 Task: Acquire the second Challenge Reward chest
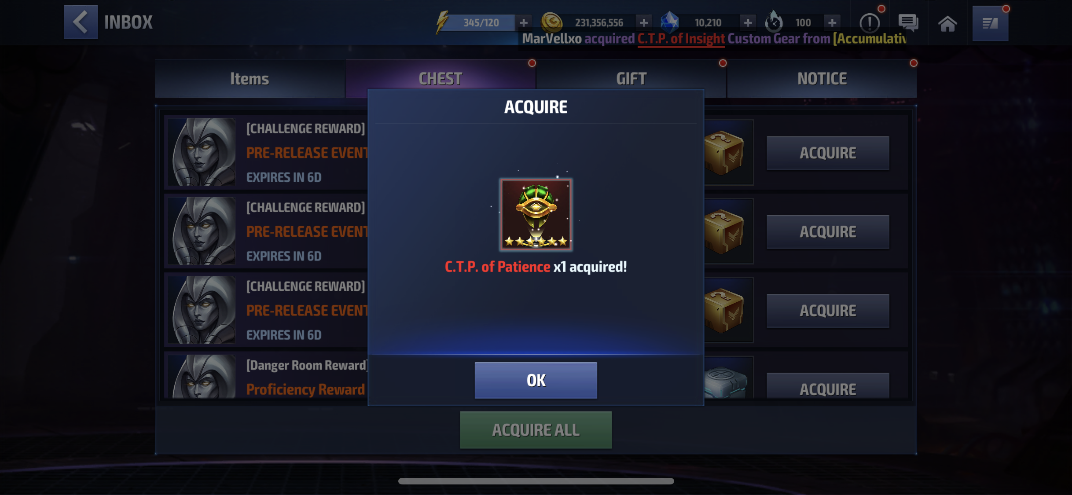828,232
